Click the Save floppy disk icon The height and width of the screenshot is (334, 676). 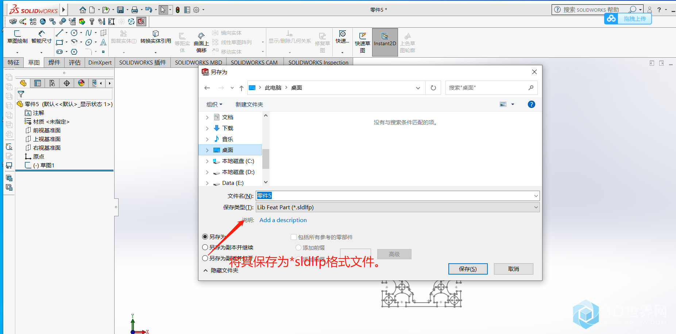[120, 10]
